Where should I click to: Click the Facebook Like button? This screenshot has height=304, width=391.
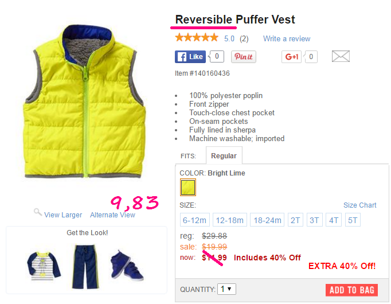pos(190,57)
